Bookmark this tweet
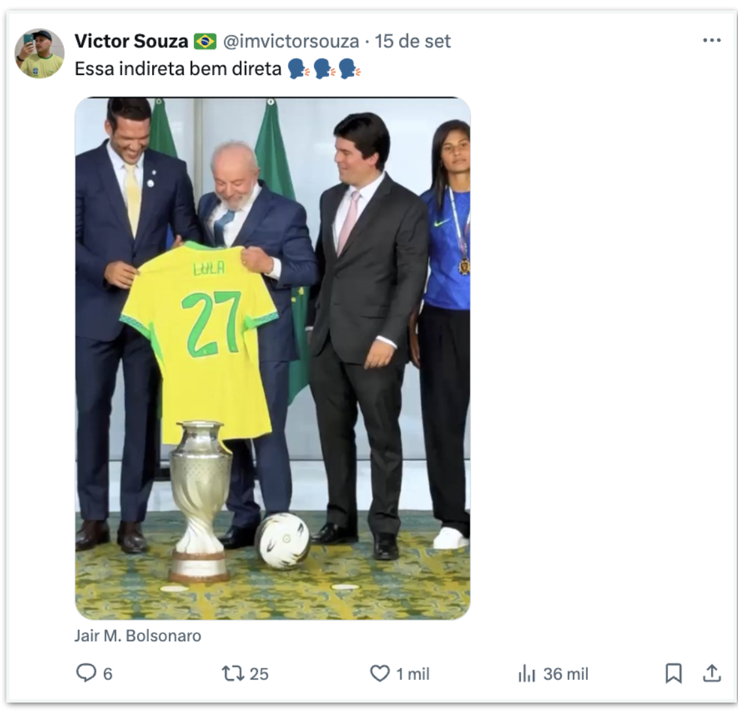The image size is (738, 713). point(673,673)
